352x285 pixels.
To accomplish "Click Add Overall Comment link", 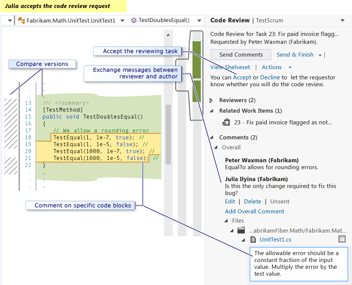I will pyautogui.click(x=254, y=211).
